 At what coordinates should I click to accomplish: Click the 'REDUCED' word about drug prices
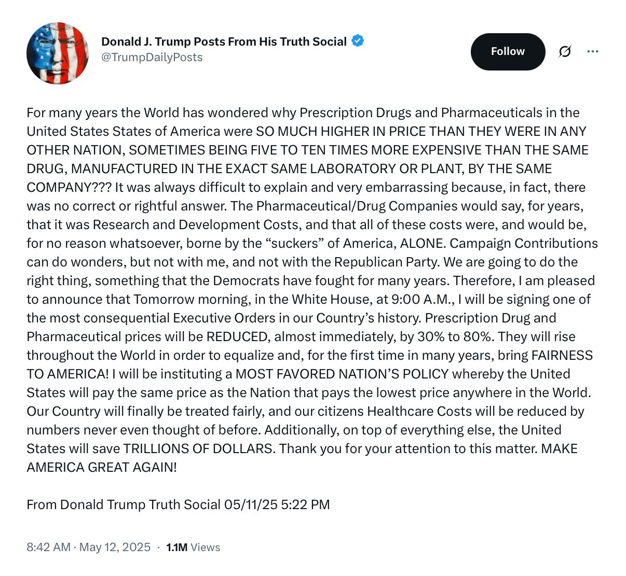coord(238,336)
